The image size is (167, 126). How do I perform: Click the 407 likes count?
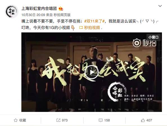[149, 120]
